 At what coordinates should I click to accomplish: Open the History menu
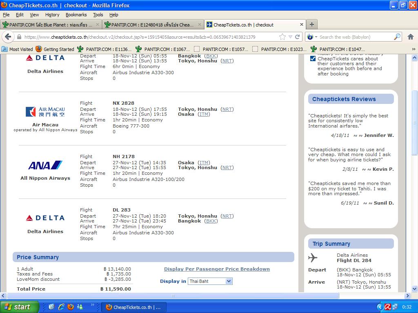tap(52, 15)
